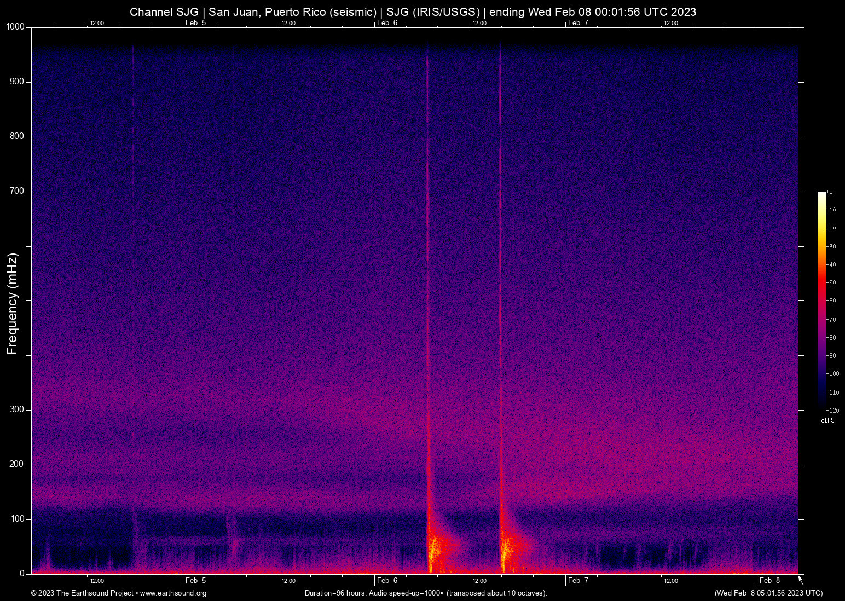Click the first 12:00 tick on top axis
845x601 pixels.
click(97, 23)
